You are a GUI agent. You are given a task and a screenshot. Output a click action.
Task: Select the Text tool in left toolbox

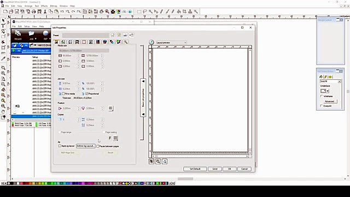[3, 26]
